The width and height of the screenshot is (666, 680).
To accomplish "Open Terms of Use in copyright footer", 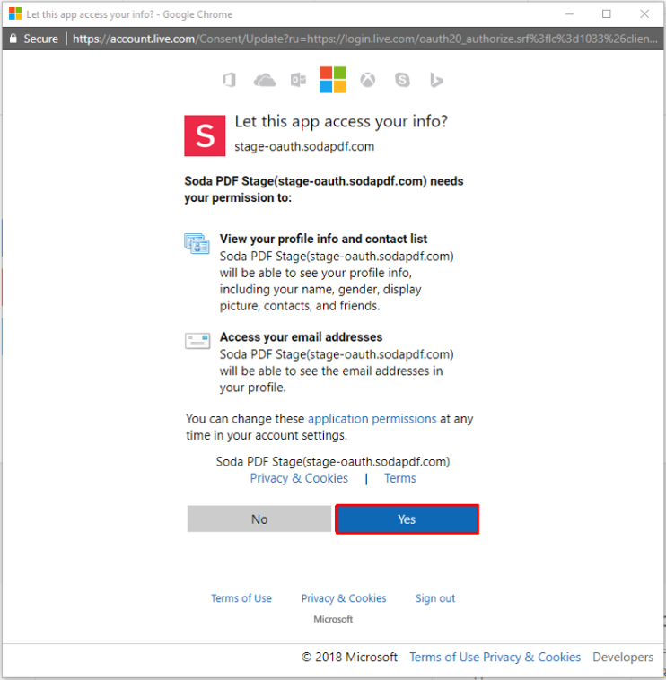I will [444, 657].
